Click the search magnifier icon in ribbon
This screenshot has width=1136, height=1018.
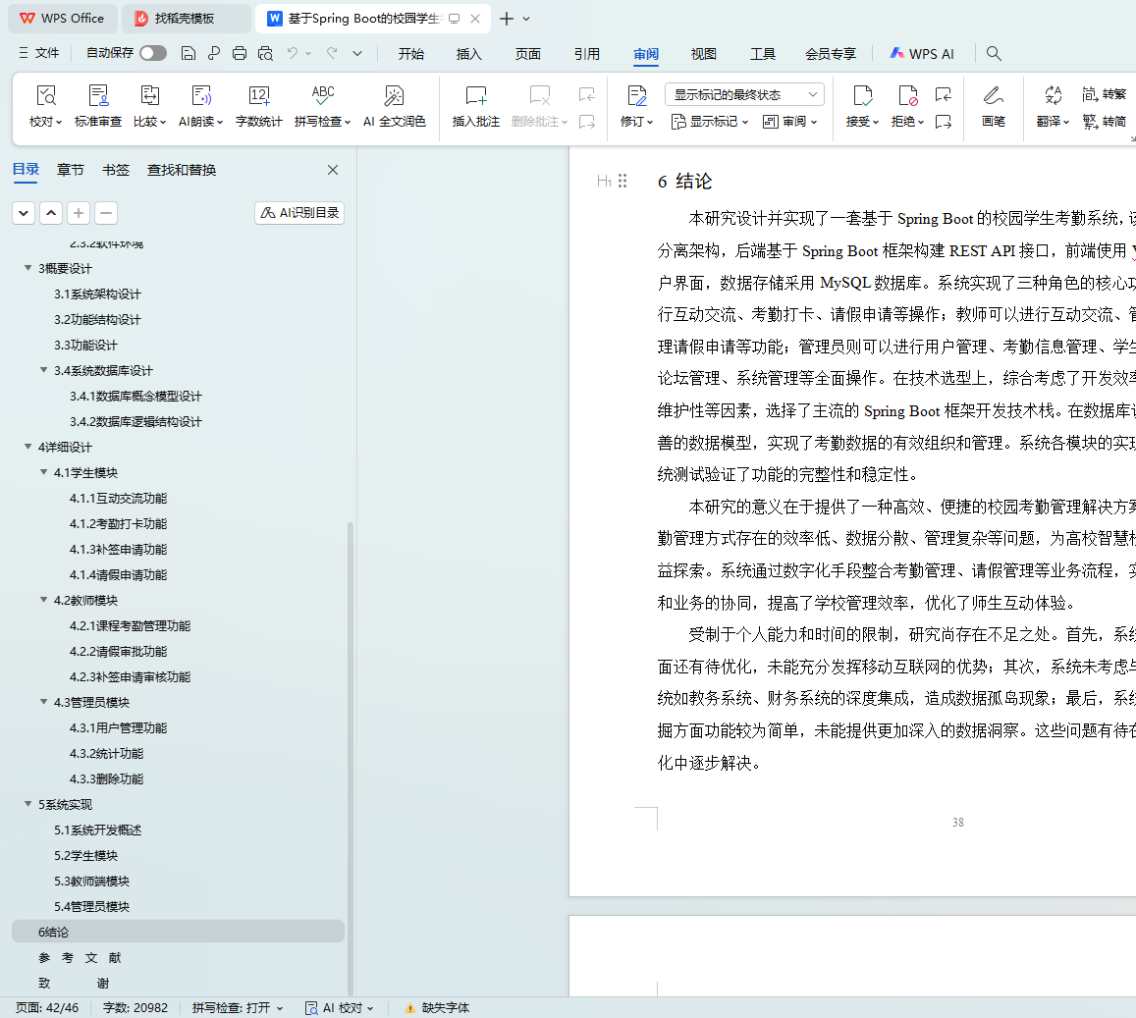(x=994, y=53)
